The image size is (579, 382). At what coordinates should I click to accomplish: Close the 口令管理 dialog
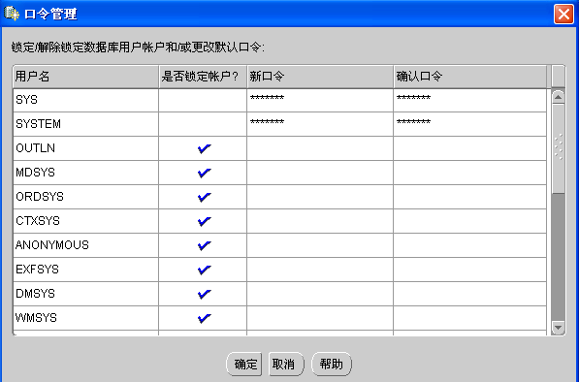pyautogui.click(x=563, y=14)
